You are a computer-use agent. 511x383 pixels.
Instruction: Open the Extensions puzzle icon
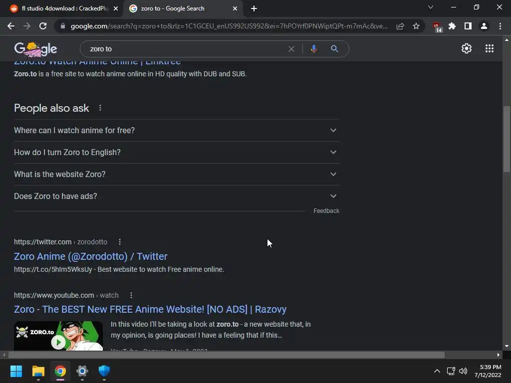(452, 26)
